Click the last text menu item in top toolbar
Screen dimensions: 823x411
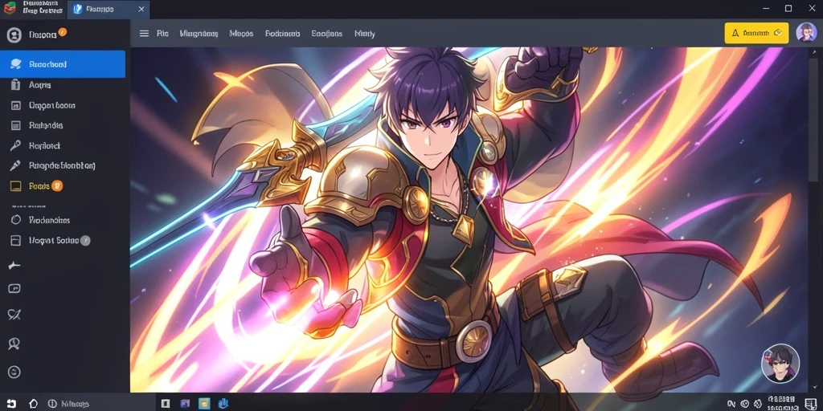(x=365, y=34)
